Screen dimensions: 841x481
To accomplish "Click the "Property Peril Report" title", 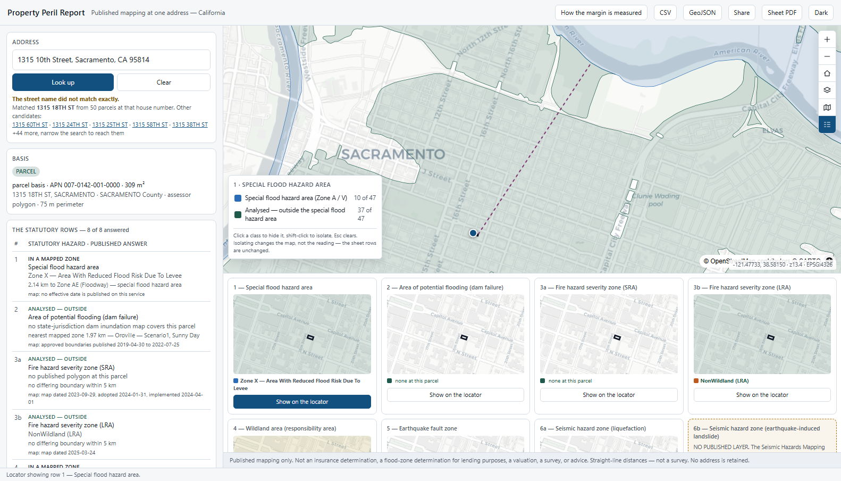I will pos(46,13).
